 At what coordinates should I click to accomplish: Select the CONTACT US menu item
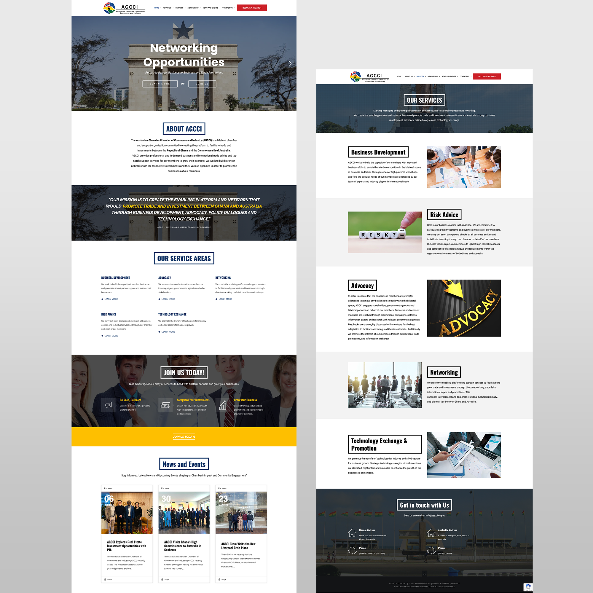tap(229, 8)
